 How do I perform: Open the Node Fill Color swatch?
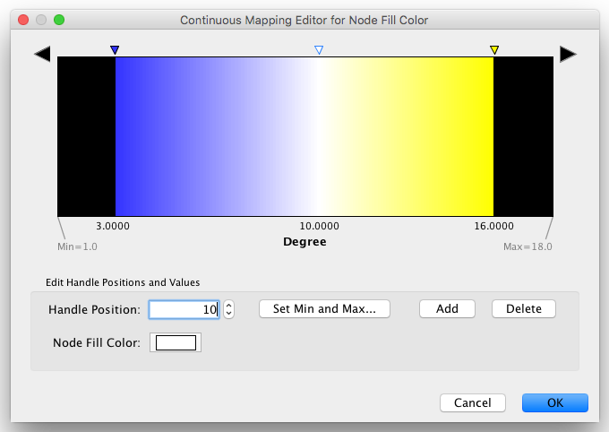[x=176, y=342]
